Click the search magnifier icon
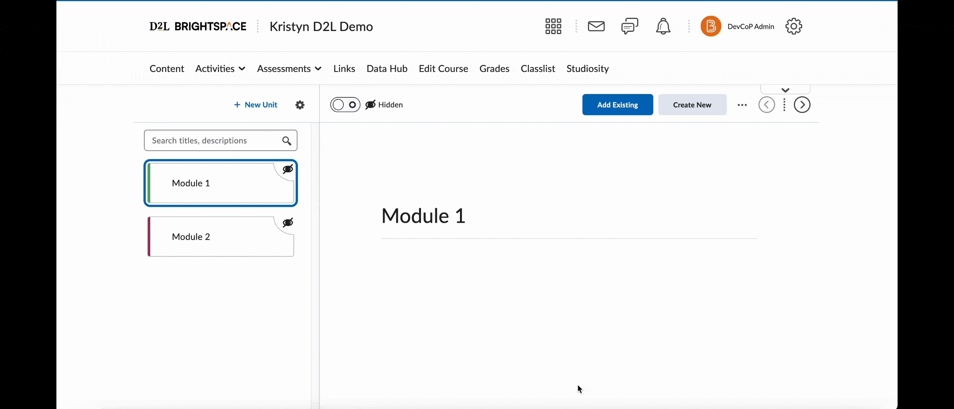 coord(287,141)
